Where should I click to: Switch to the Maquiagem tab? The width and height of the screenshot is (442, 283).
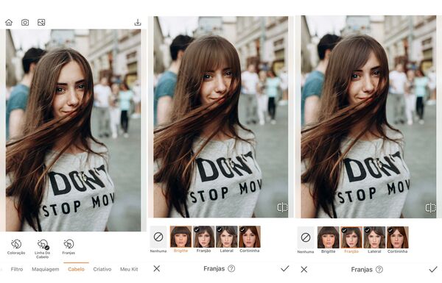pyautogui.click(x=46, y=269)
